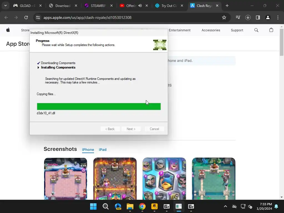This screenshot has width=284, height=213.
Task: Open the notification bell in taskbar
Action: coord(277,206)
